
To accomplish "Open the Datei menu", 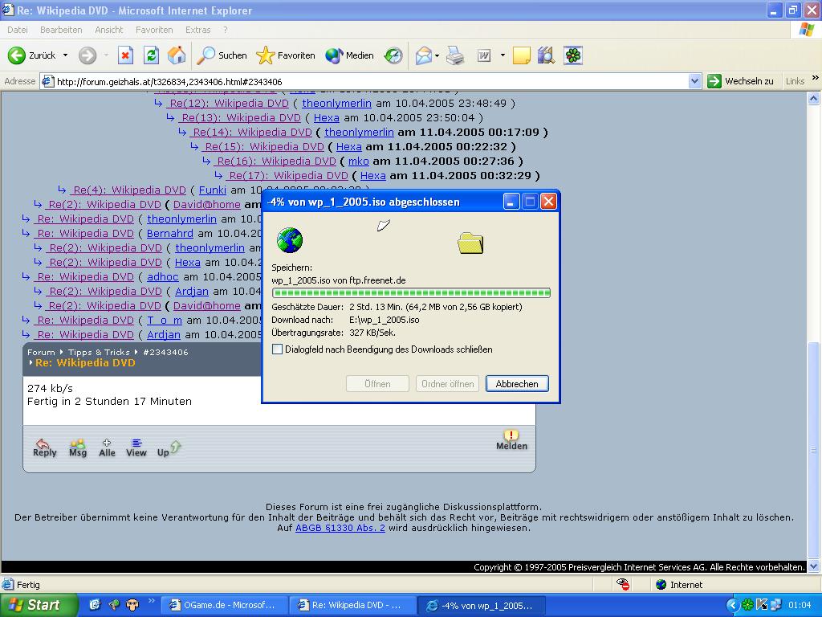I will click(18, 30).
